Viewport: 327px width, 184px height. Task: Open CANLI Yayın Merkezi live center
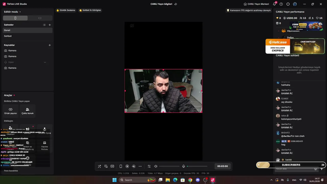[256, 4]
